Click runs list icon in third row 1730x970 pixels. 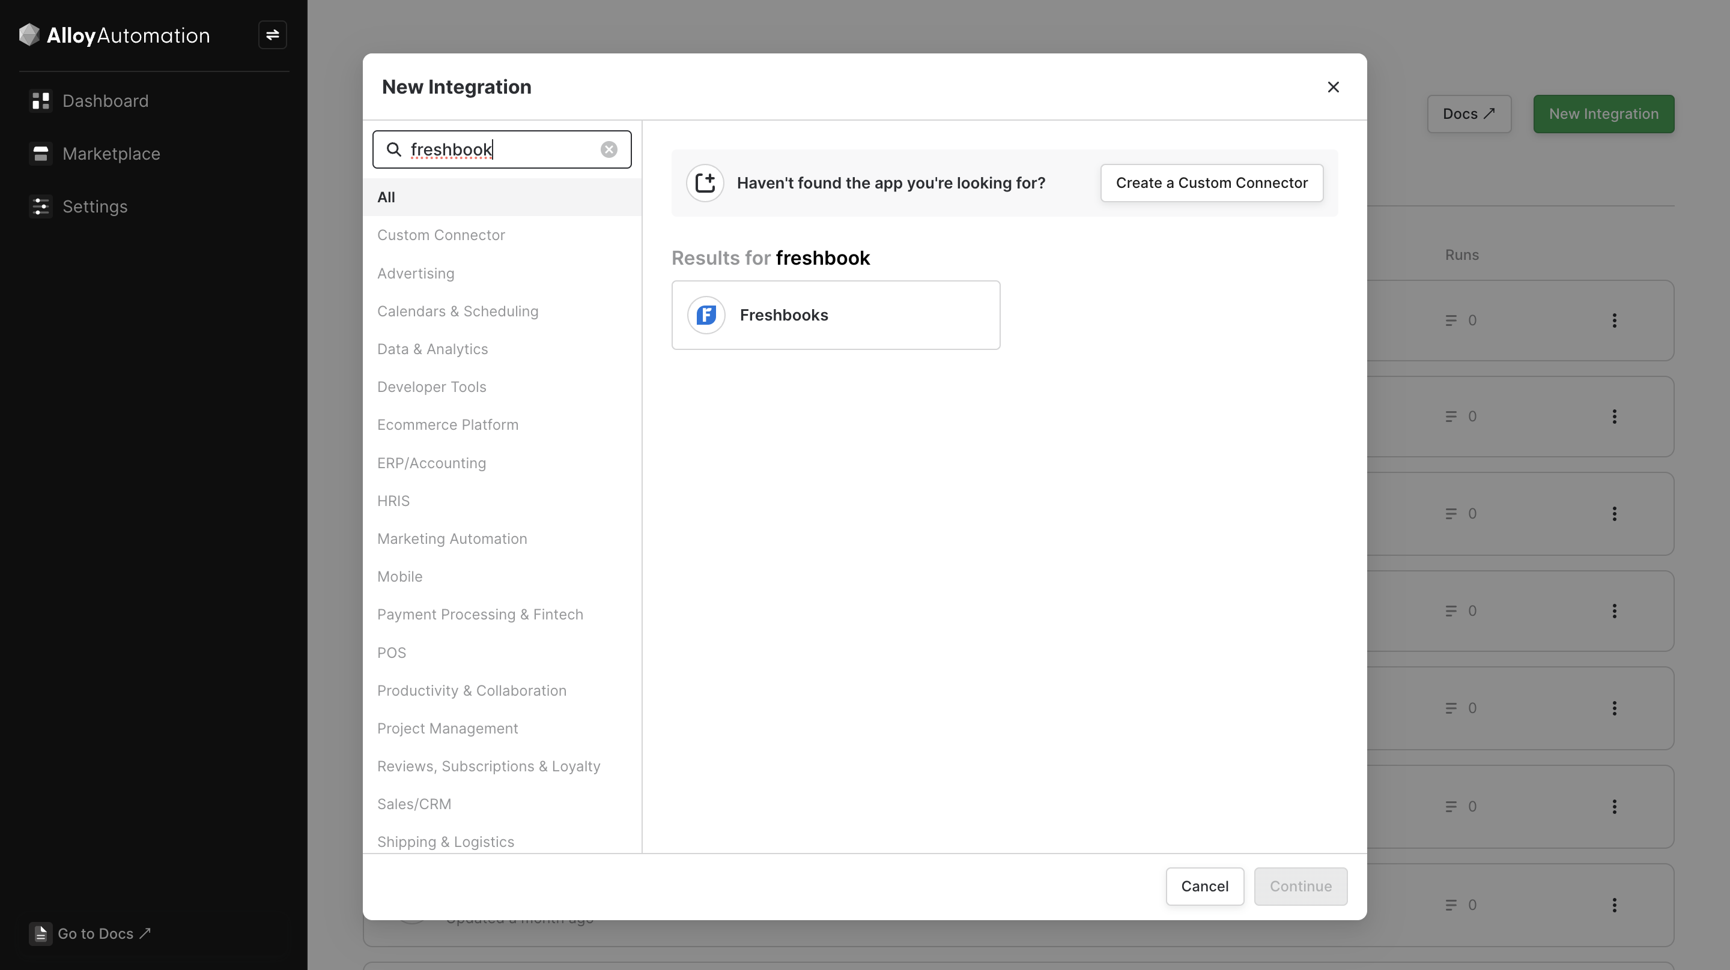[x=1451, y=514]
